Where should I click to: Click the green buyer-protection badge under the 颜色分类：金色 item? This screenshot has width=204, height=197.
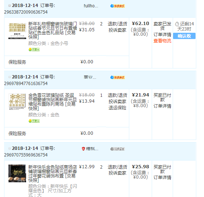(34, 121)
